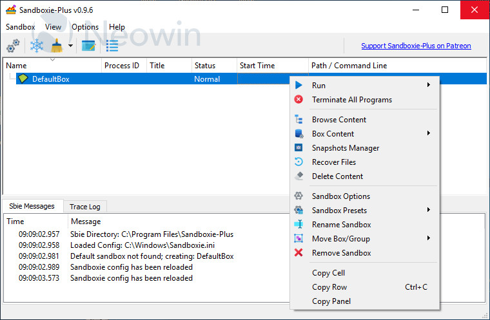This screenshot has width=490, height=320.
Task: Sort by the Process ID column header
Action: [x=121, y=66]
